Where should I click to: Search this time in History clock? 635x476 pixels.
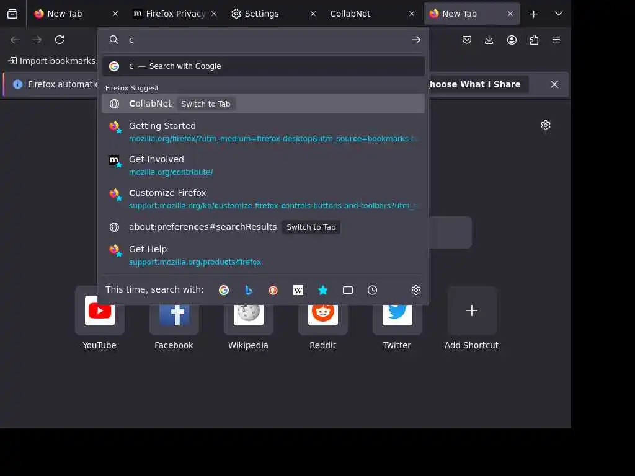point(373,290)
